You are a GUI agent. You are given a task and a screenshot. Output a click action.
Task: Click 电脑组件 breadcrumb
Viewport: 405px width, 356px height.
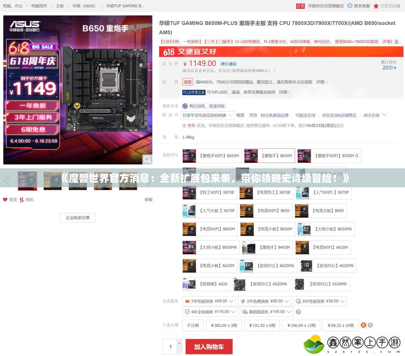click(x=39, y=6)
